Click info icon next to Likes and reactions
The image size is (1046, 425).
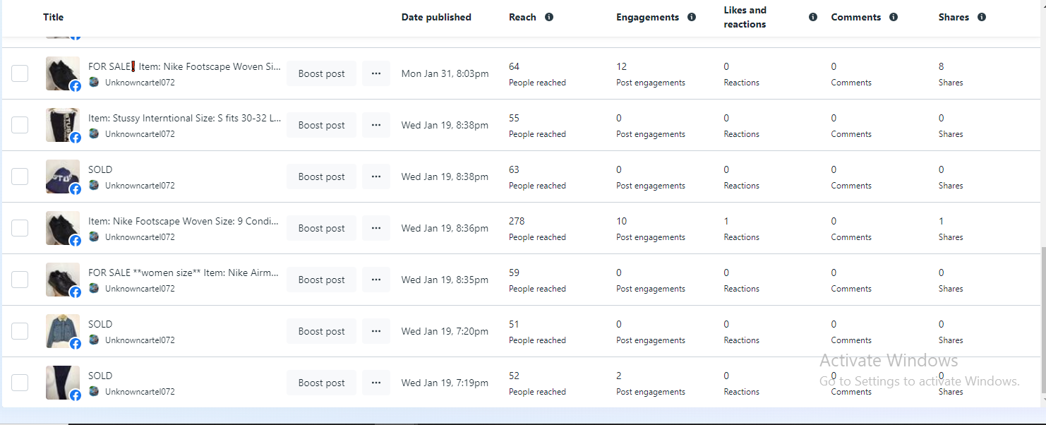click(x=813, y=17)
